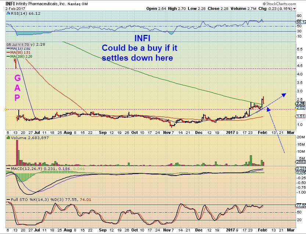Click the 2.28 last-price tag on price axis
This screenshot has height=234, width=306.
300,104
